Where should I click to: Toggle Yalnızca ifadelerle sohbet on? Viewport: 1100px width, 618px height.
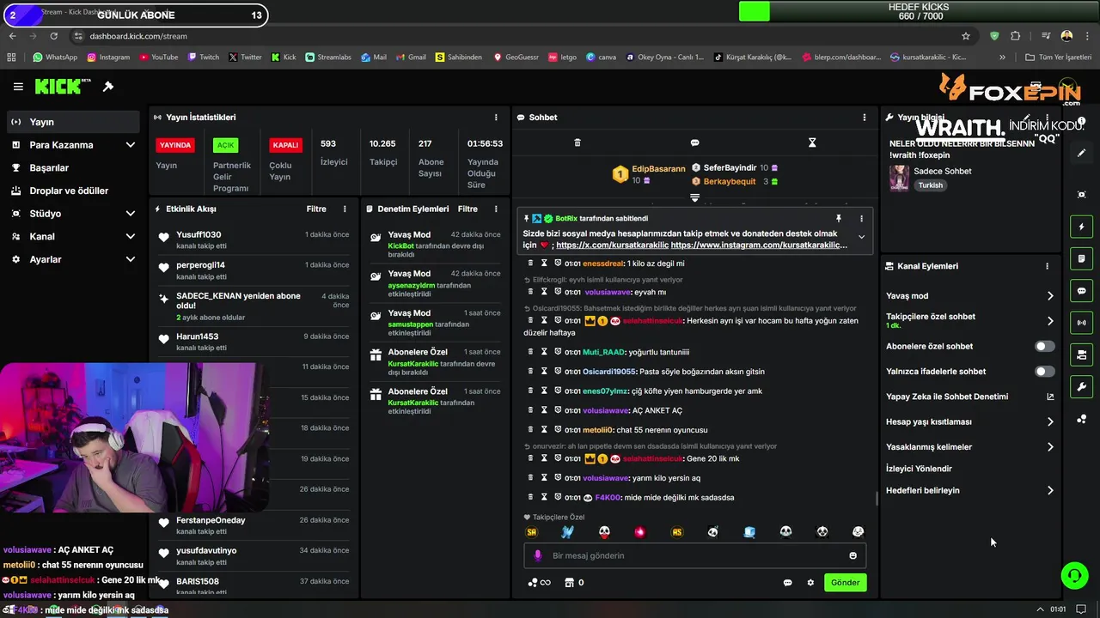(x=1044, y=372)
